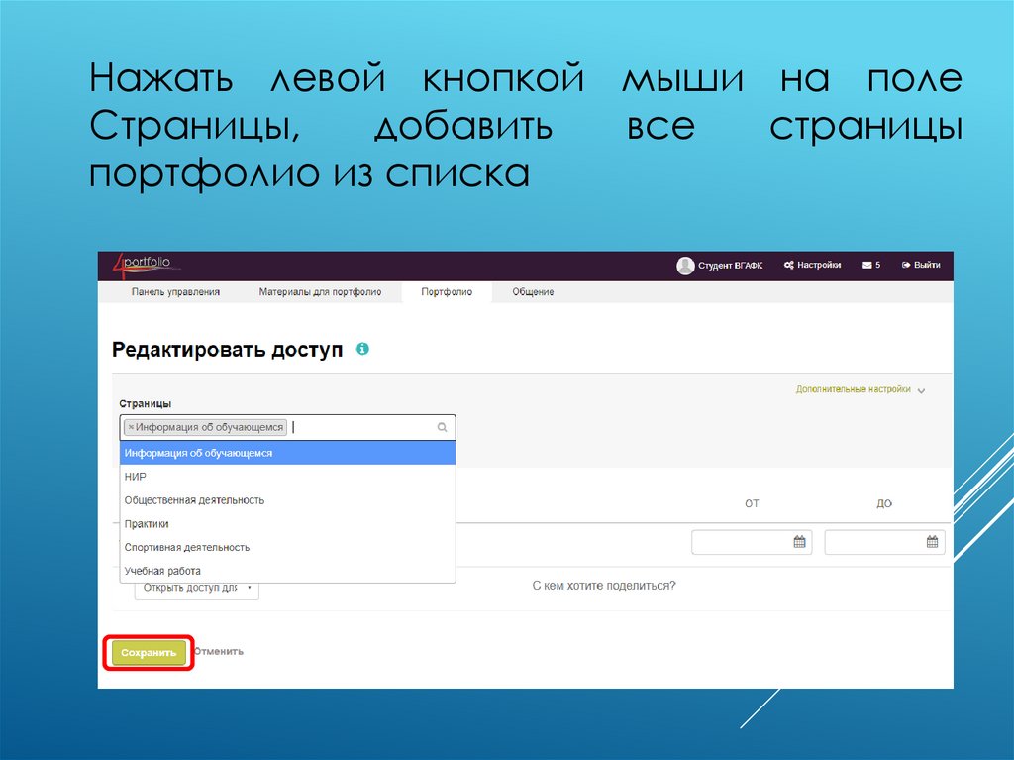Remove the Информация об обучающемся tag via x
The width and height of the screenshot is (1014, 760).
[x=131, y=427]
